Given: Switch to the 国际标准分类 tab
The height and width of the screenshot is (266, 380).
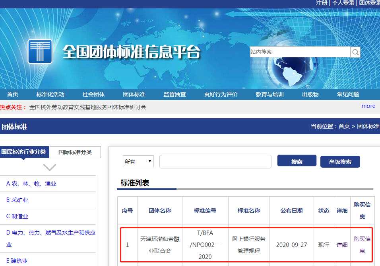Looking at the screenshot, I should pyautogui.click(x=75, y=152).
